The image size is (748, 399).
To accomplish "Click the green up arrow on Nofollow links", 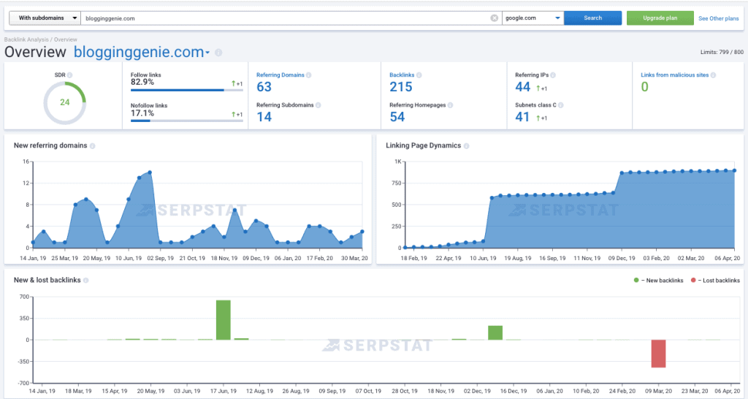I will point(234,114).
